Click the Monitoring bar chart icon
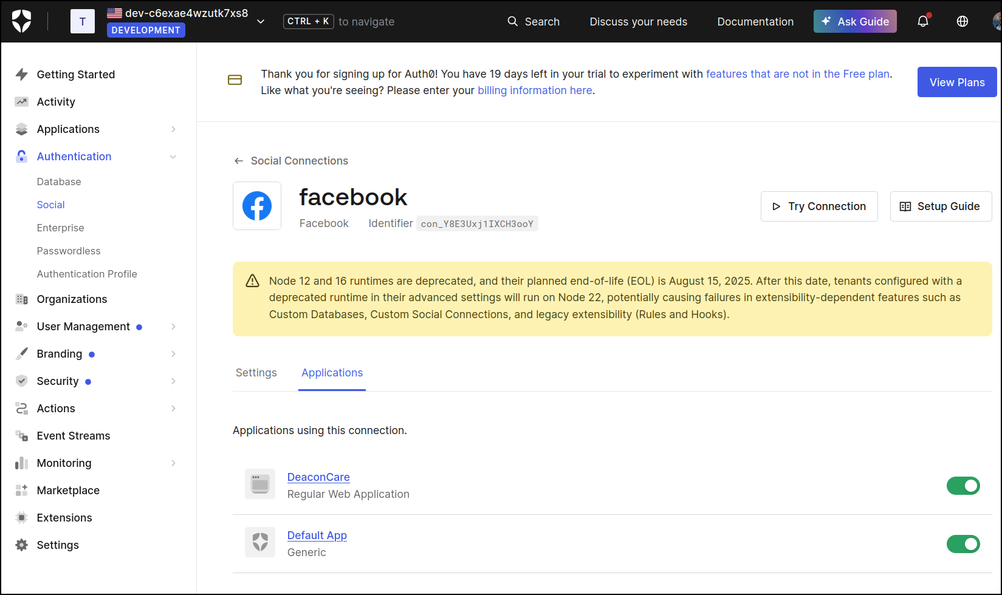Image resolution: width=1002 pixels, height=595 pixels. coord(22,463)
